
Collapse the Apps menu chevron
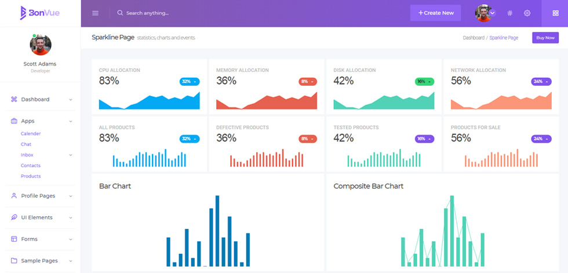(x=71, y=121)
